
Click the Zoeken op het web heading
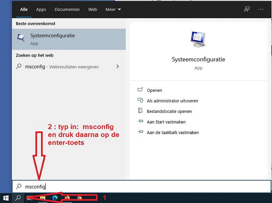click(x=35, y=55)
